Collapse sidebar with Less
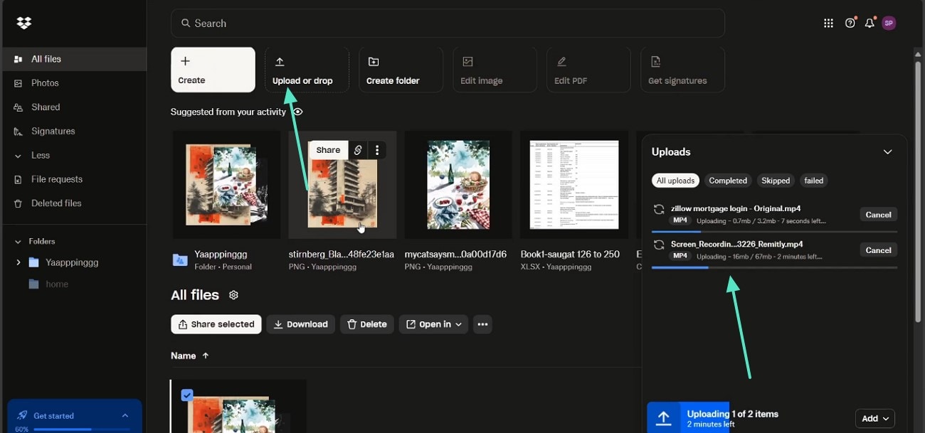 pos(73,155)
